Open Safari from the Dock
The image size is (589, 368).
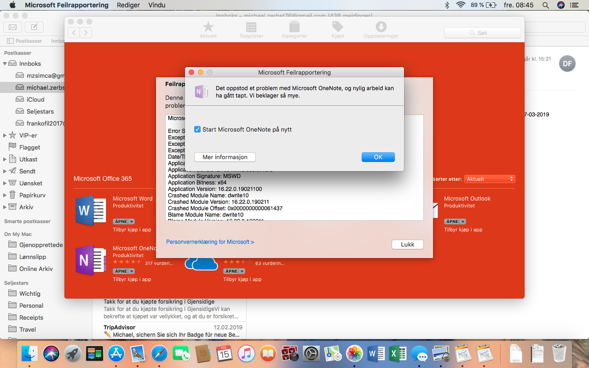point(159,354)
